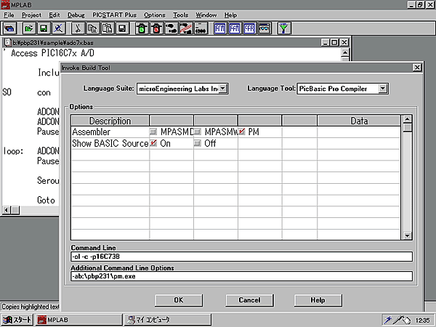Click the funnel filter toolbar icon

click(285, 28)
